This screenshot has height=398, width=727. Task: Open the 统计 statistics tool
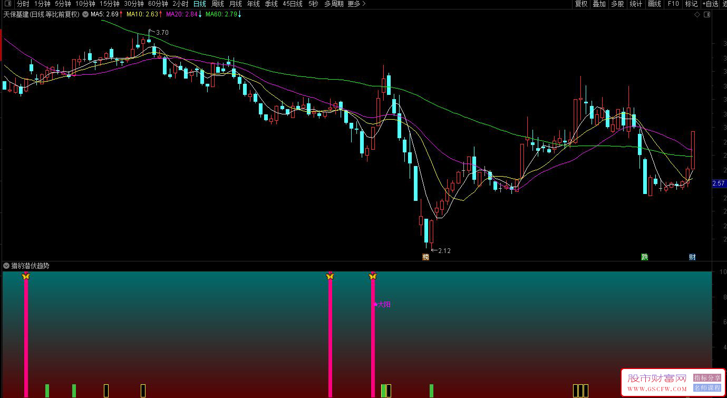click(x=636, y=4)
